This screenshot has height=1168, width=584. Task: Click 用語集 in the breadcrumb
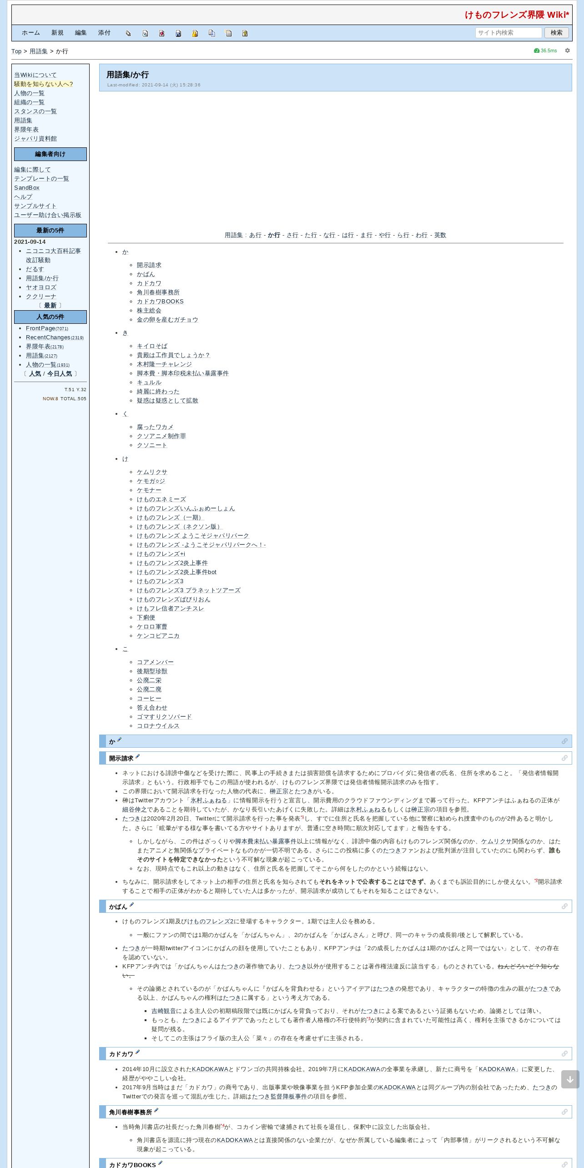click(x=39, y=51)
